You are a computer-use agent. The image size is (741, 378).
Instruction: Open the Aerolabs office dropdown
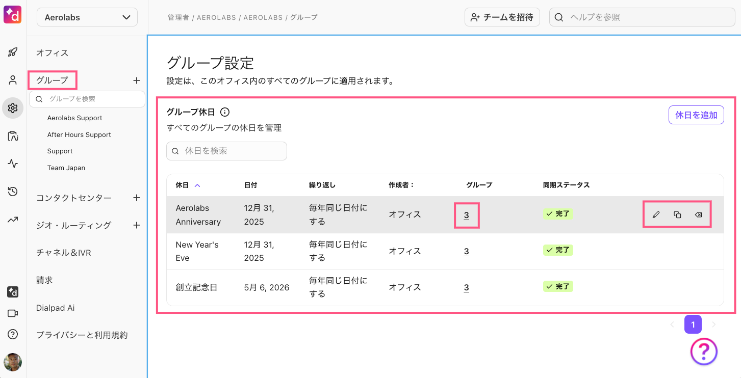point(87,17)
